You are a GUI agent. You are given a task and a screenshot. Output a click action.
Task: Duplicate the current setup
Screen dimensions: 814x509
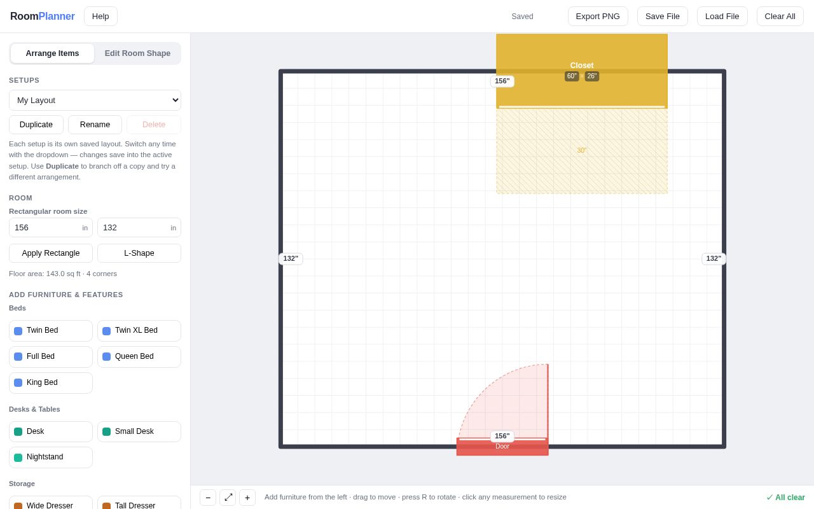pos(36,125)
